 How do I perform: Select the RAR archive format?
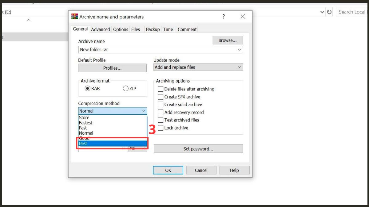[x=88, y=88]
